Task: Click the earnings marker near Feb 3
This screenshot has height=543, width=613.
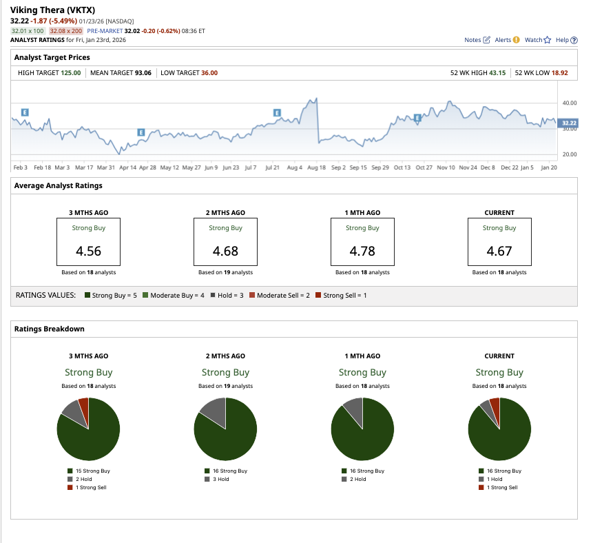Action: pos(25,112)
